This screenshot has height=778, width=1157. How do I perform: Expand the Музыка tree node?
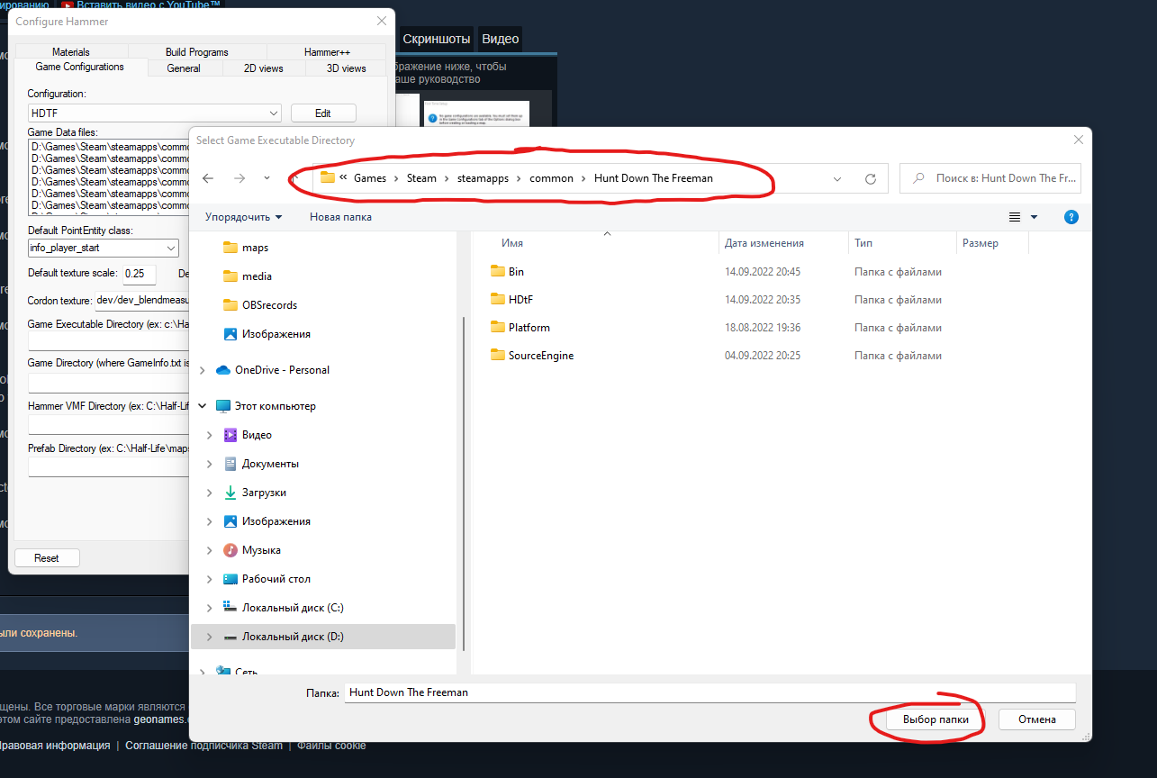point(210,550)
